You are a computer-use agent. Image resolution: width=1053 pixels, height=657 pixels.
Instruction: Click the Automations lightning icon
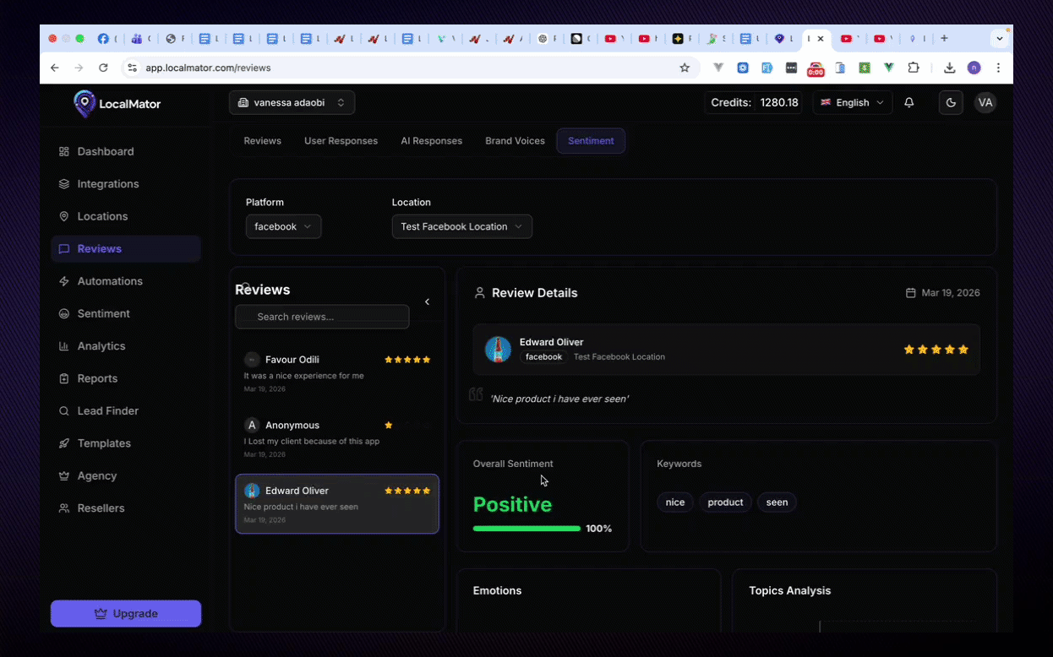(63, 281)
